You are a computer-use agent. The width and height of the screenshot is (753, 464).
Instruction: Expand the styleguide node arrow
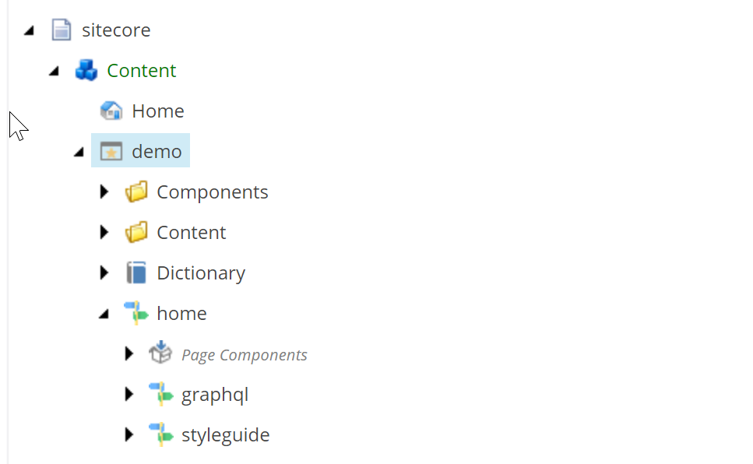point(129,434)
